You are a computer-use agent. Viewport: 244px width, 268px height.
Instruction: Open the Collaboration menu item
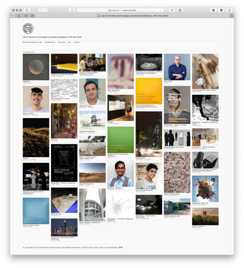click(50, 42)
